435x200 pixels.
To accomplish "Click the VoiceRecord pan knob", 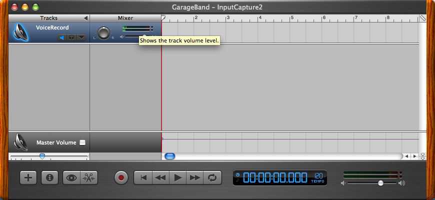I will [103, 33].
